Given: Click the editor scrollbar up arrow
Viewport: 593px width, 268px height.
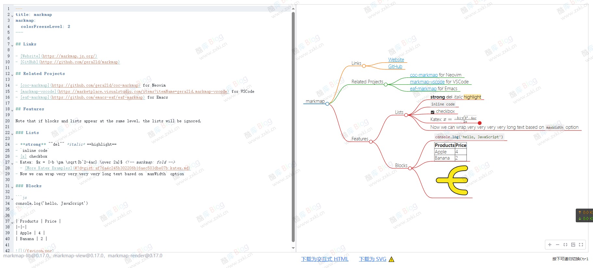Looking at the screenshot, I should [293, 9].
